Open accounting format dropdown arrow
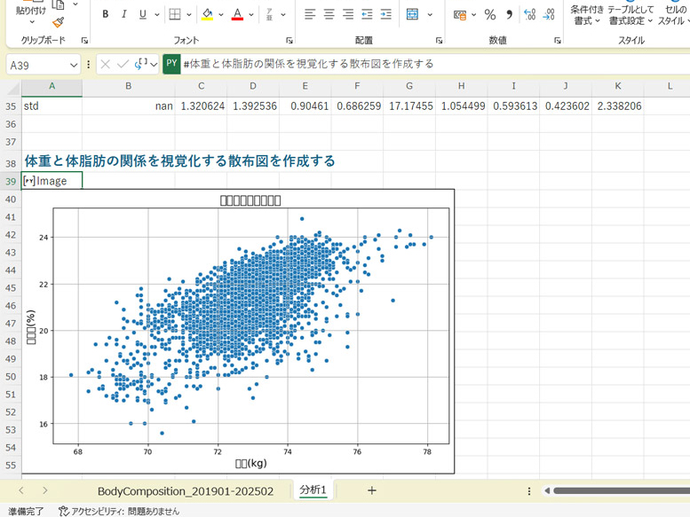 (473, 15)
